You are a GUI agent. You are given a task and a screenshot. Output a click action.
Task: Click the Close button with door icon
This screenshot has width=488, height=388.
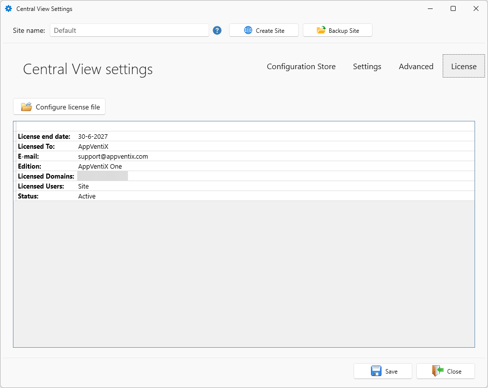[446, 371]
